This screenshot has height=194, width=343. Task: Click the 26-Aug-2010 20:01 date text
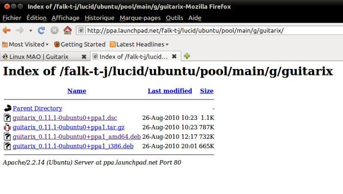pyautogui.click(x=170, y=146)
